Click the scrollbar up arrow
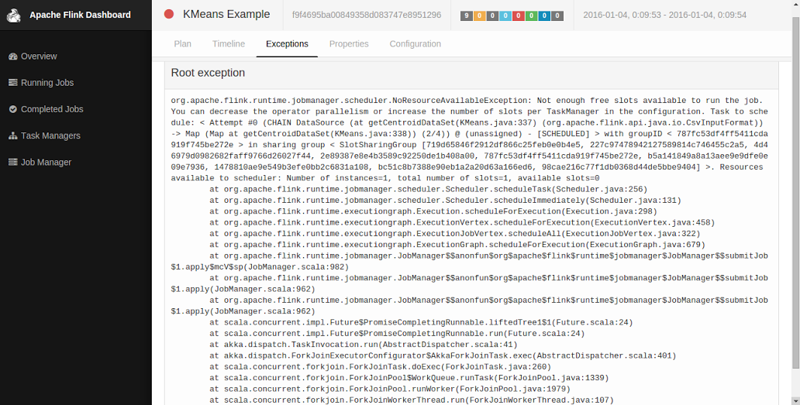The width and height of the screenshot is (800, 405). pyautogui.click(x=796, y=4)
